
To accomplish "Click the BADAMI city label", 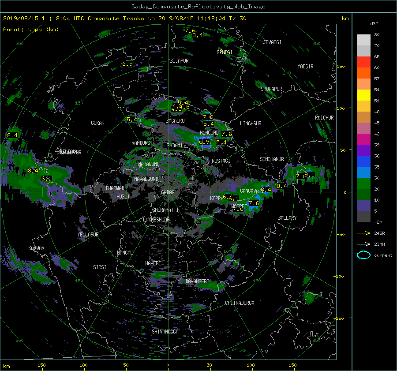I will tap(175, 146).
